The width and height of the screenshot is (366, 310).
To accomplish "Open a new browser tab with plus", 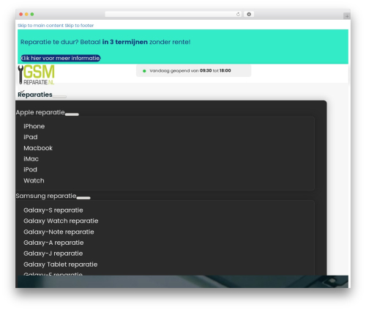I will point(347,16).
